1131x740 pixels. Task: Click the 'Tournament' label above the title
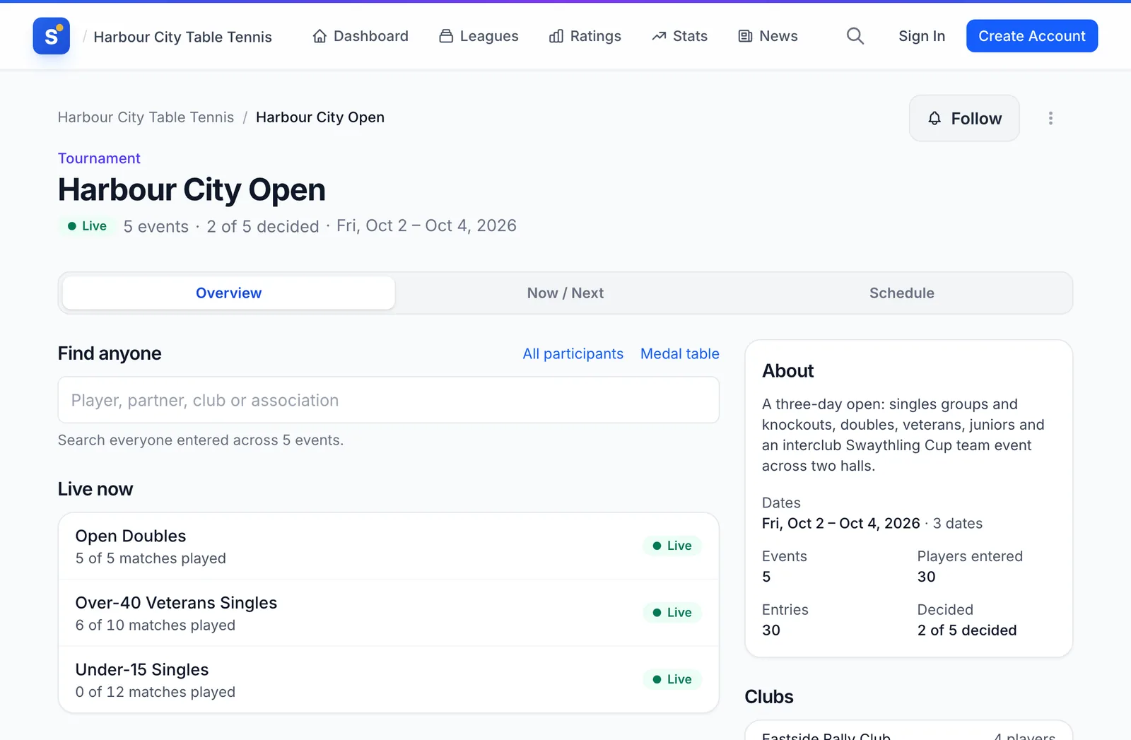(99, 158)
